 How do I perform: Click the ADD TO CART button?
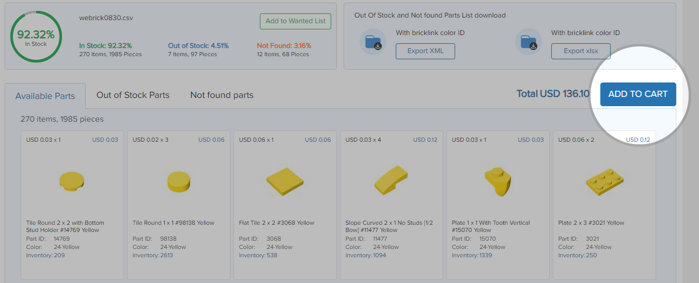[x=638, y=94]
